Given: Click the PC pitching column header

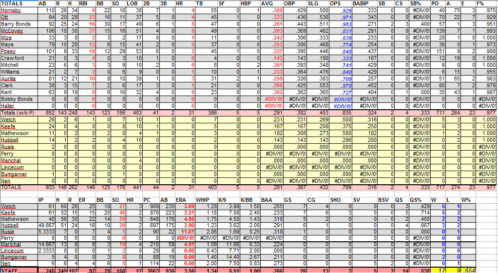Looking at the screenshot, I should (150, 200).
